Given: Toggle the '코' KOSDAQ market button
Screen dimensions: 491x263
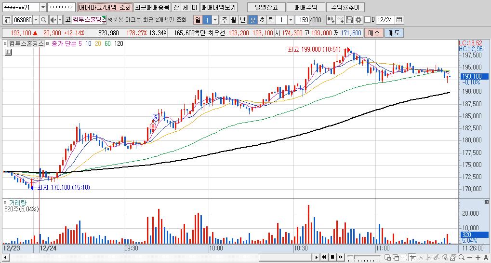Looking at the screenshot, I should coord(67,20).
